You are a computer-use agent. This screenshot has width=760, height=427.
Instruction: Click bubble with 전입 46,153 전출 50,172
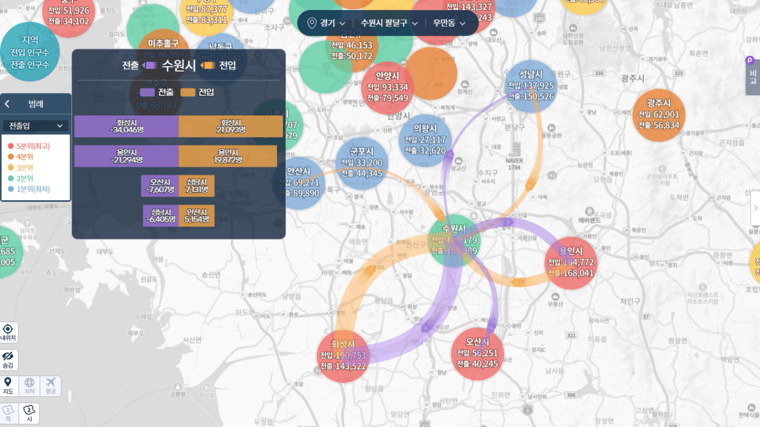(x=351, y=46)
